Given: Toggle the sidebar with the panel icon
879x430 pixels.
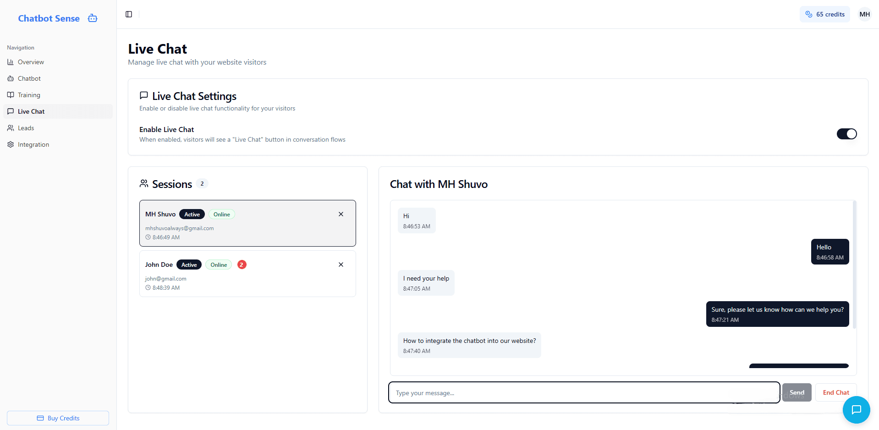Looking at the screenshot, I should click(129, 14).
